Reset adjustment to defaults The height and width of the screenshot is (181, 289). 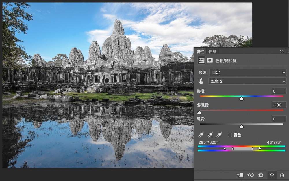(x=261, y=175)
